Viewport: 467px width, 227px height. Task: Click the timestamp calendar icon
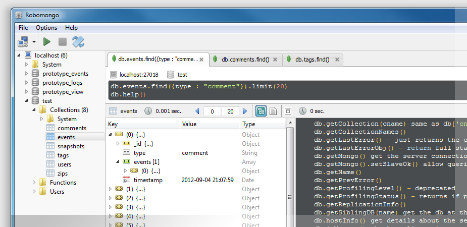127,180
